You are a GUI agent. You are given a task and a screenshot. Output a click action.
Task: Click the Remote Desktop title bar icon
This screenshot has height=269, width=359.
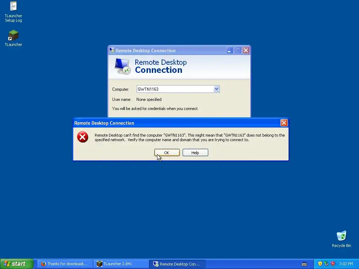tap(112, 50)
